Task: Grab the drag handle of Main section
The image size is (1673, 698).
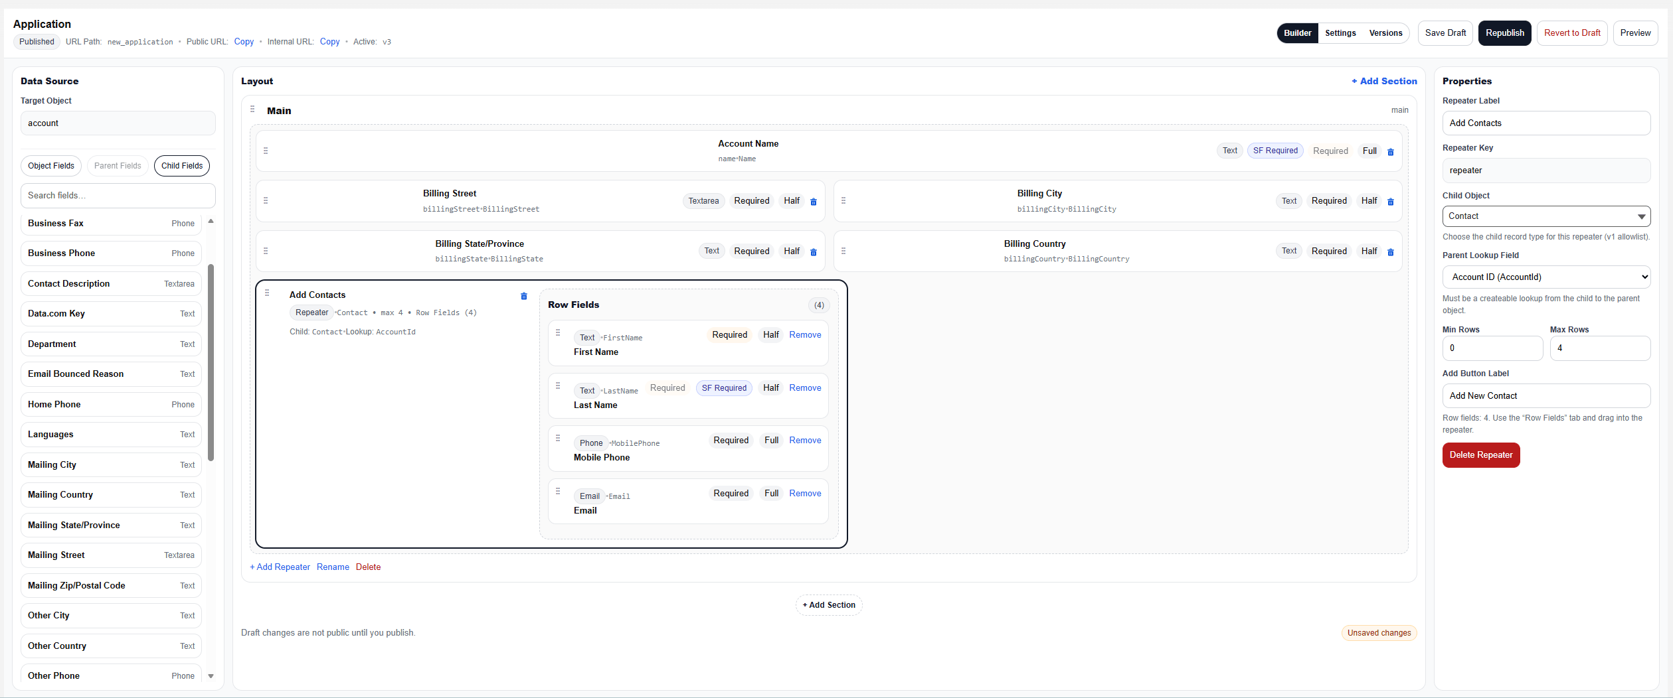Action: [252, 109]
